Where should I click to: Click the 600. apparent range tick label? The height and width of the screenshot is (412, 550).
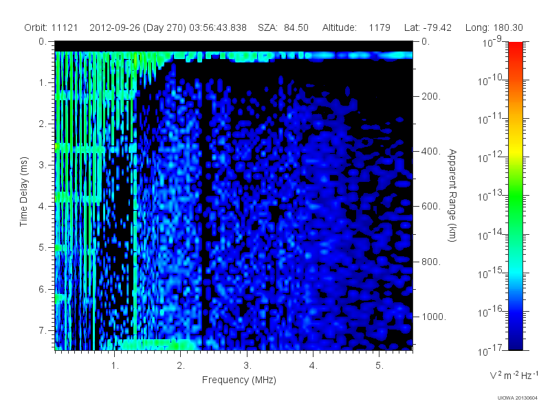(x=431, y=207)
